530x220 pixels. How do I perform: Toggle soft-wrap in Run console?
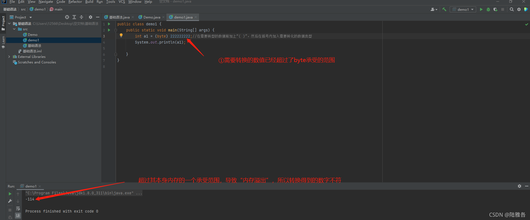pyautogui.click(x=18, y=208)
